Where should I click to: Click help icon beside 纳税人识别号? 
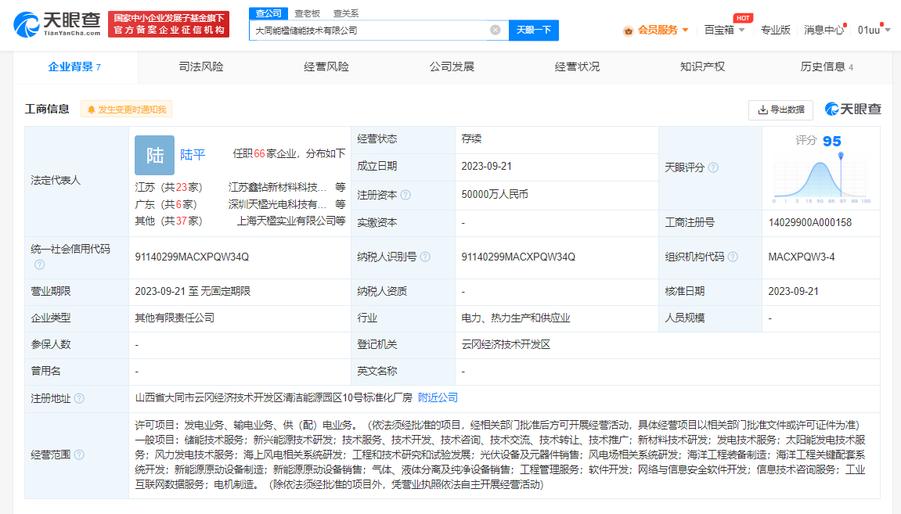424,257
